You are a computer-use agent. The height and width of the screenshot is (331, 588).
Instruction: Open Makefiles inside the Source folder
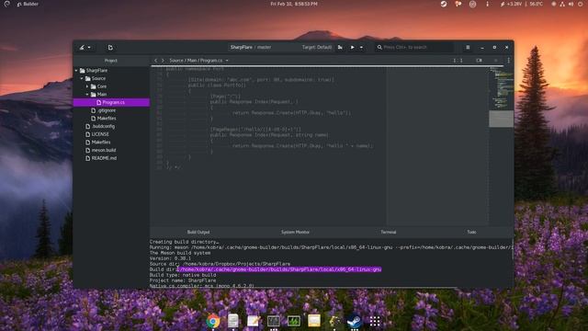104,119
